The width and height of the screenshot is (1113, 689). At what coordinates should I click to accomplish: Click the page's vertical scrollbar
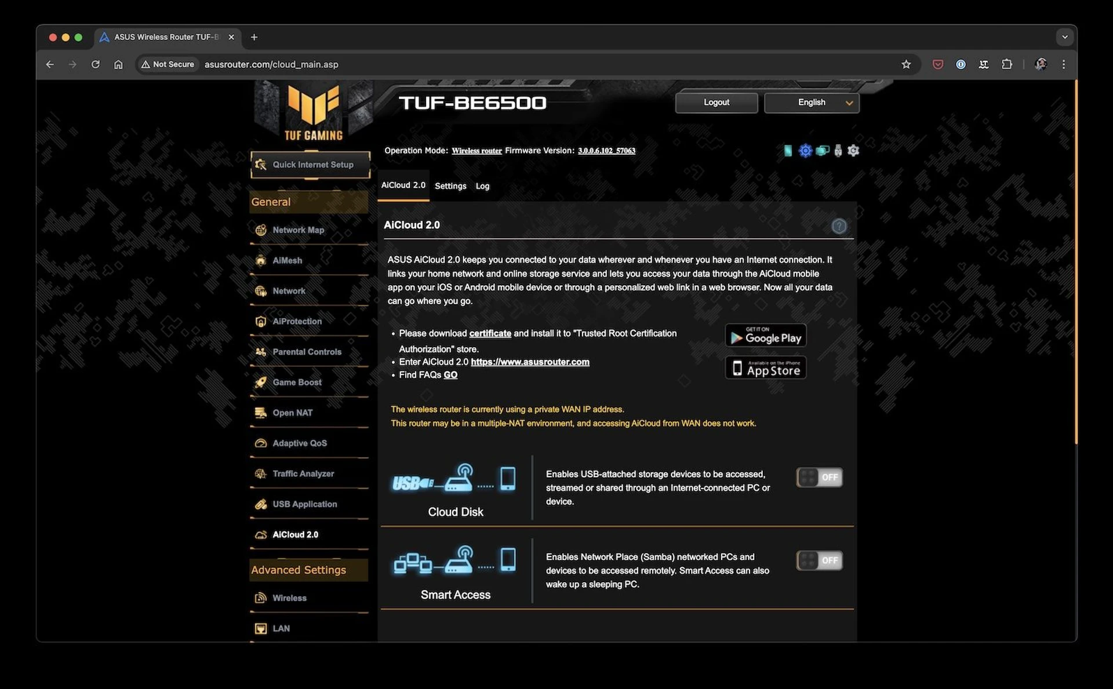point(1075,262)
